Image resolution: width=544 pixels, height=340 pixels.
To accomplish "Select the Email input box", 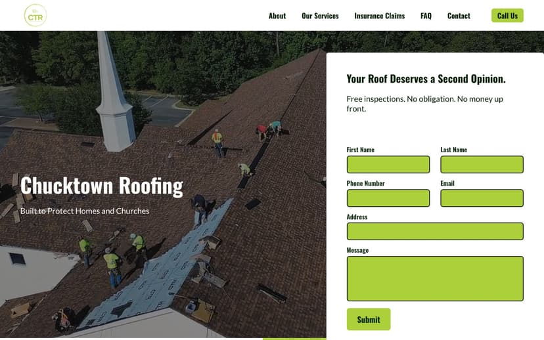I will [482, 198].
